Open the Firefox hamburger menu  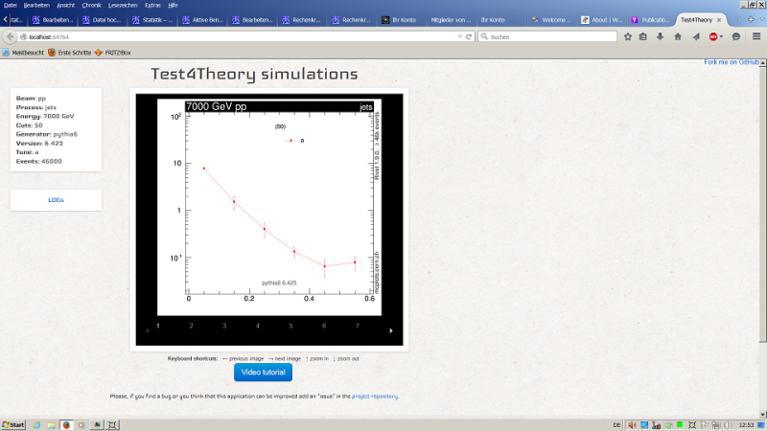point(756,36)
